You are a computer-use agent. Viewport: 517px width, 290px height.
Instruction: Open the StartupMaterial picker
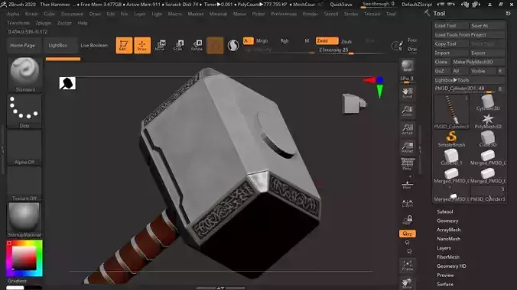[x=24, y=220]
